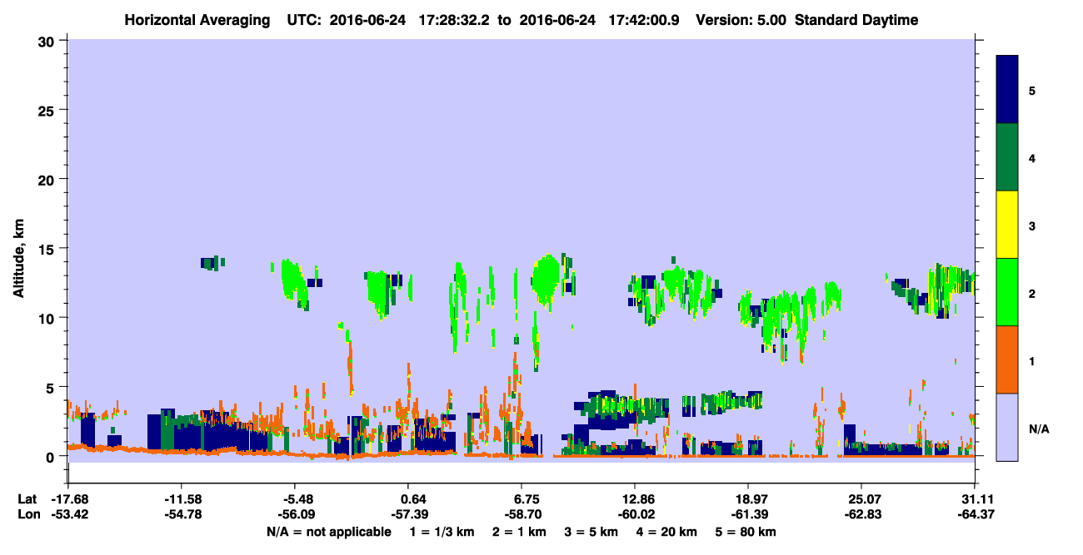Click the dark blue colorbar segment labeled 5
Viewport: 1083px width, 555px height.
pyautogui.click(x=1007, y=90)
